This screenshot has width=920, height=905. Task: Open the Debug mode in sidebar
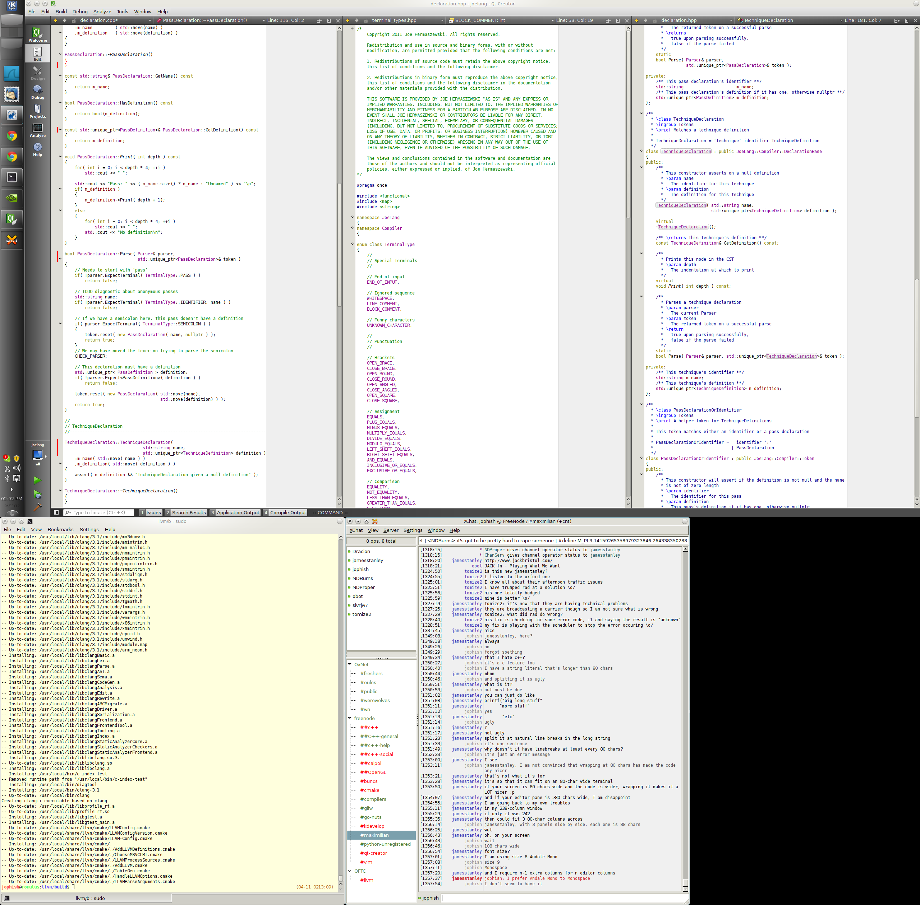(38, 92)
